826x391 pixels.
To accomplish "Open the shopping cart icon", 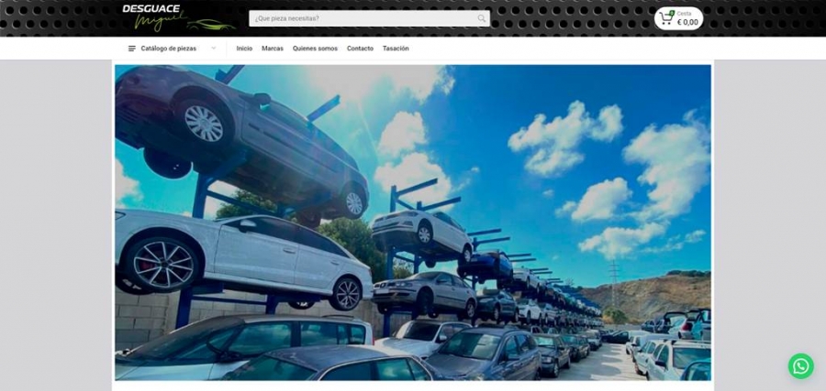I will pyautogui.click(x=665, y=18).
